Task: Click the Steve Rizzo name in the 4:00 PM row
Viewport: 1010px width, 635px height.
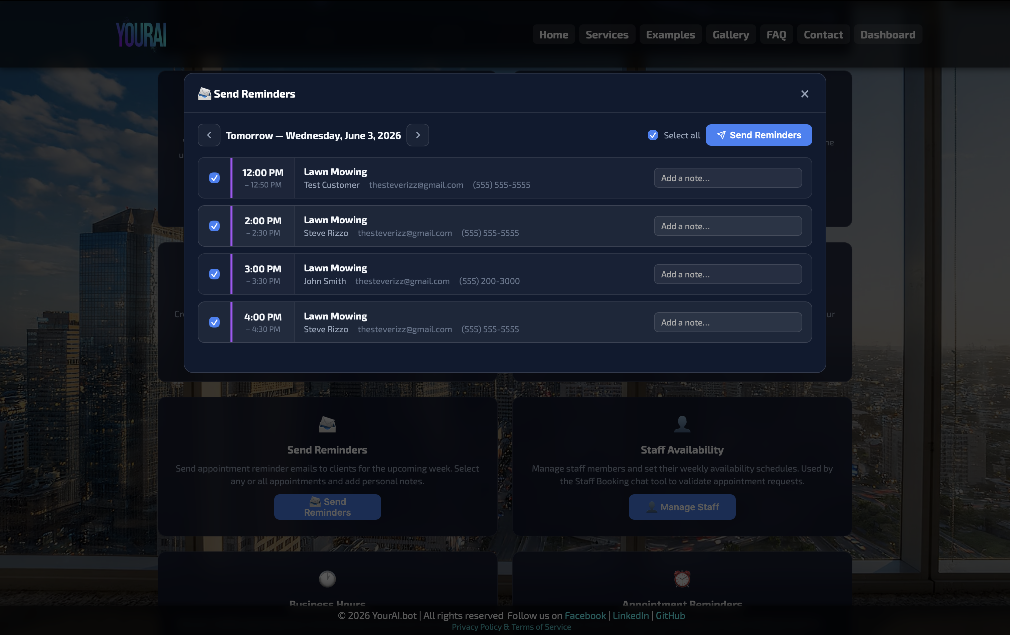Action: tap(326, 330)
